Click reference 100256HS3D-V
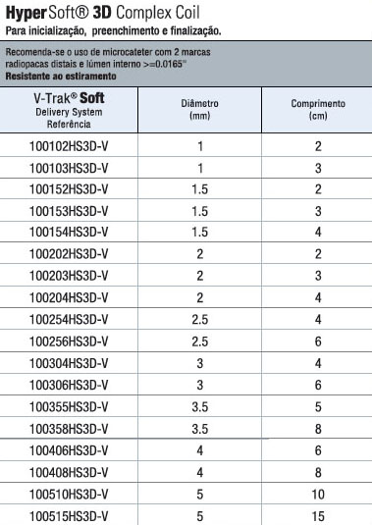The height and width of the screenshot is (525, 372). [x=69, y=341]
